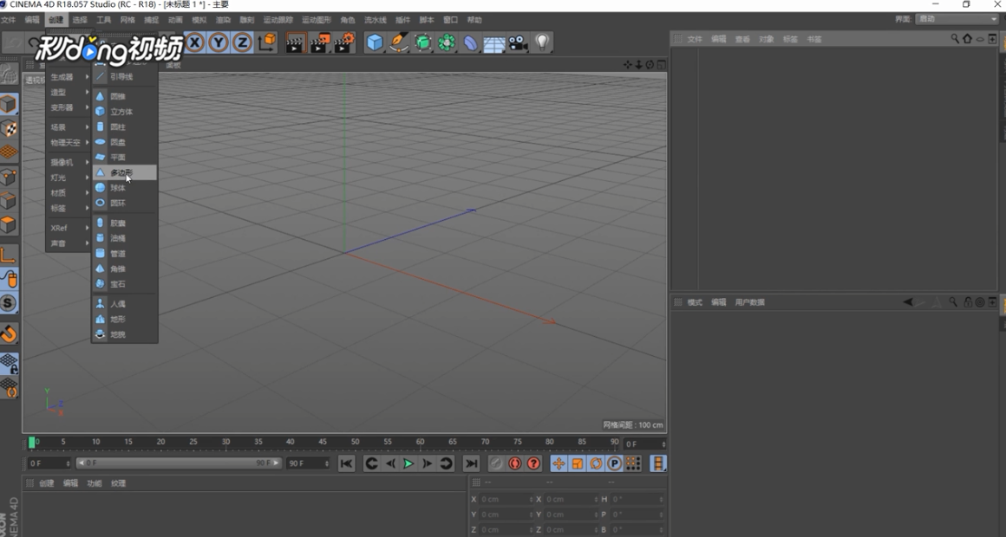Pick 管道 tube from the submenu

pyautogui.click(x=125, y=254)
